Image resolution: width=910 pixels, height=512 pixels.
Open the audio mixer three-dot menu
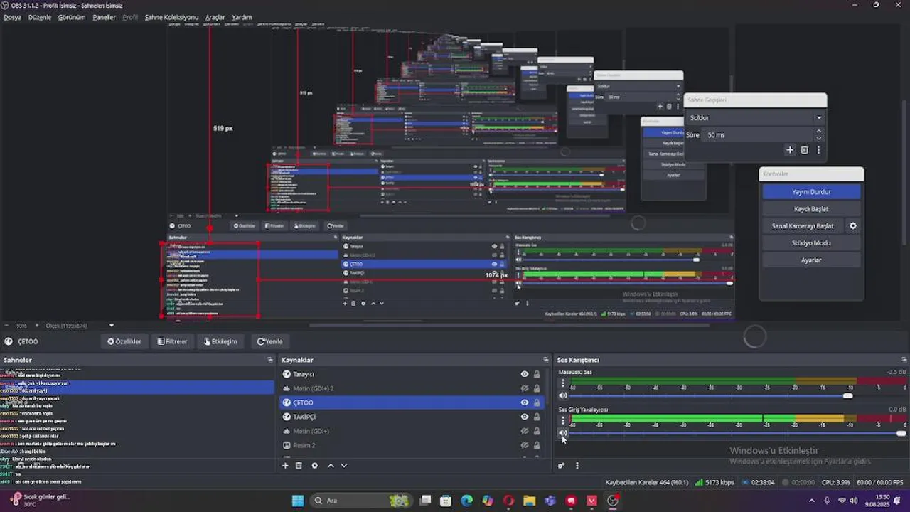coord(577,466)
